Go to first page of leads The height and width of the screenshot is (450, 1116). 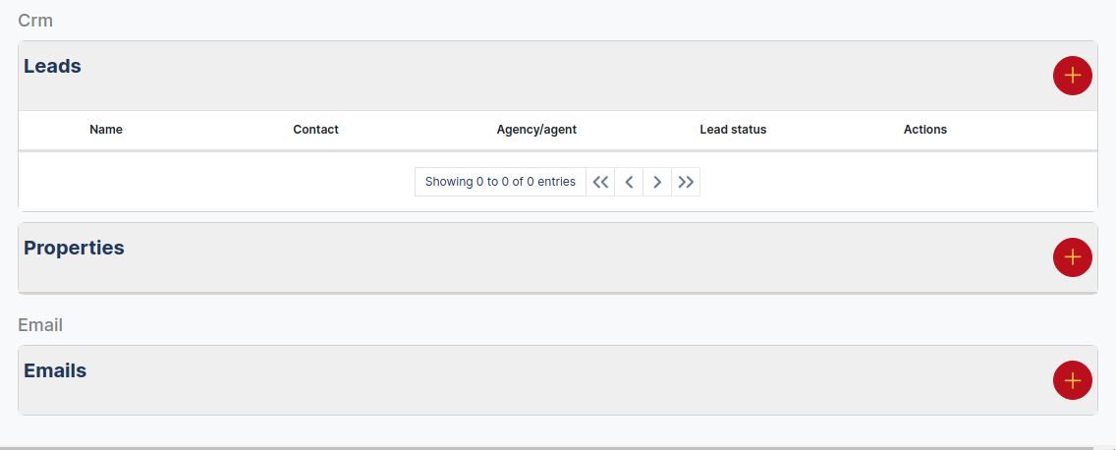pyautogui.click(x=600, y=182)
